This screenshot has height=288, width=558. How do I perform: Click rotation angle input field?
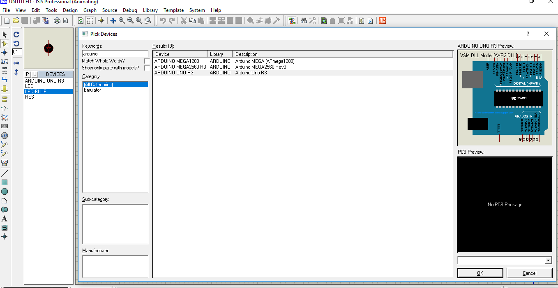pos(17,52)
